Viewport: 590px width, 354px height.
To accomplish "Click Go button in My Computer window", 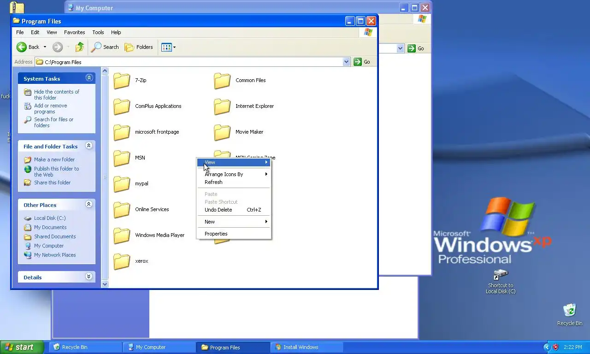I will [416, 48].
